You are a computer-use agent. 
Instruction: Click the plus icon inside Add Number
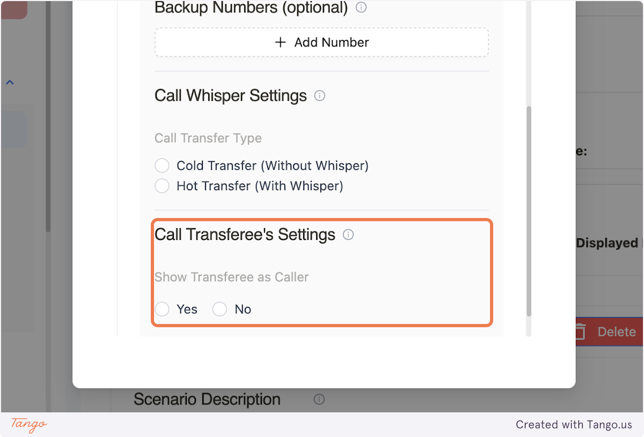click(x=280, y=42)
